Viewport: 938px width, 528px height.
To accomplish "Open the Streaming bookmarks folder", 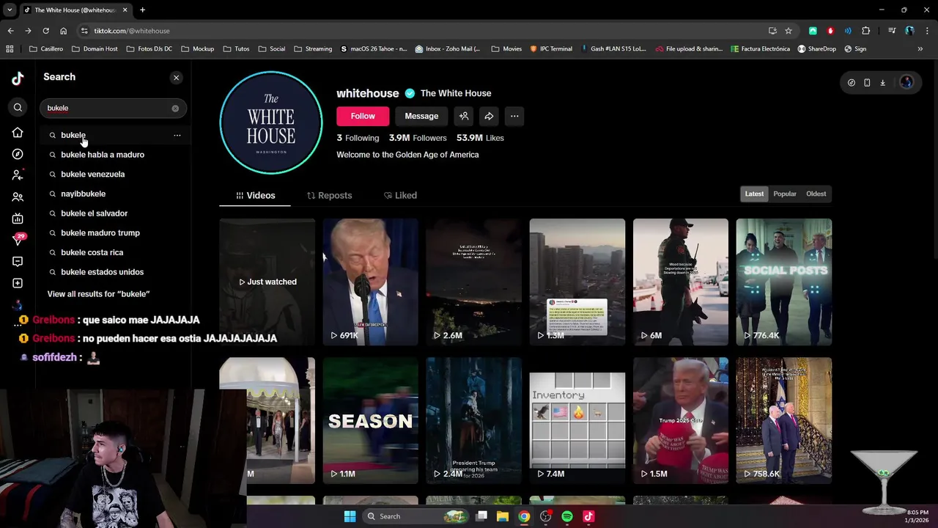I will pos(313,49).
